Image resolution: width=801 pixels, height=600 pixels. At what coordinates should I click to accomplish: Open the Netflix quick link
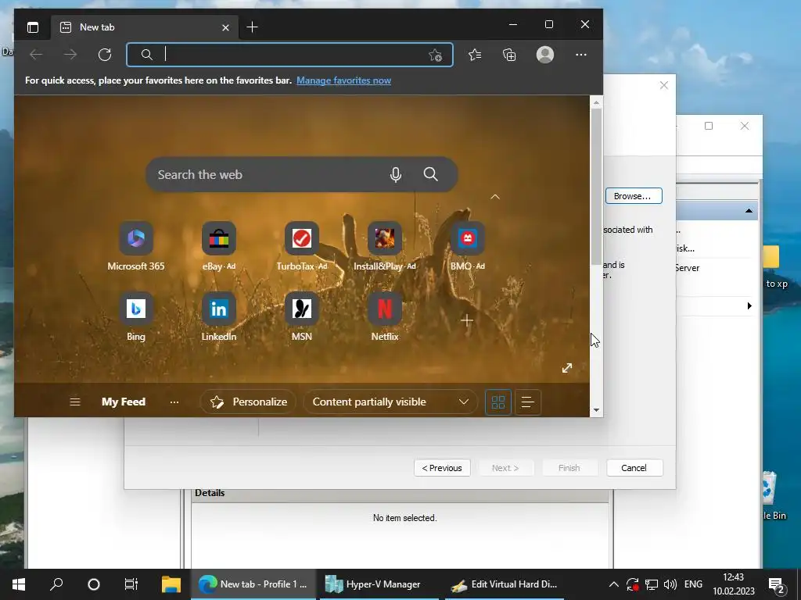pyautogui.click(x=385, y=316)
